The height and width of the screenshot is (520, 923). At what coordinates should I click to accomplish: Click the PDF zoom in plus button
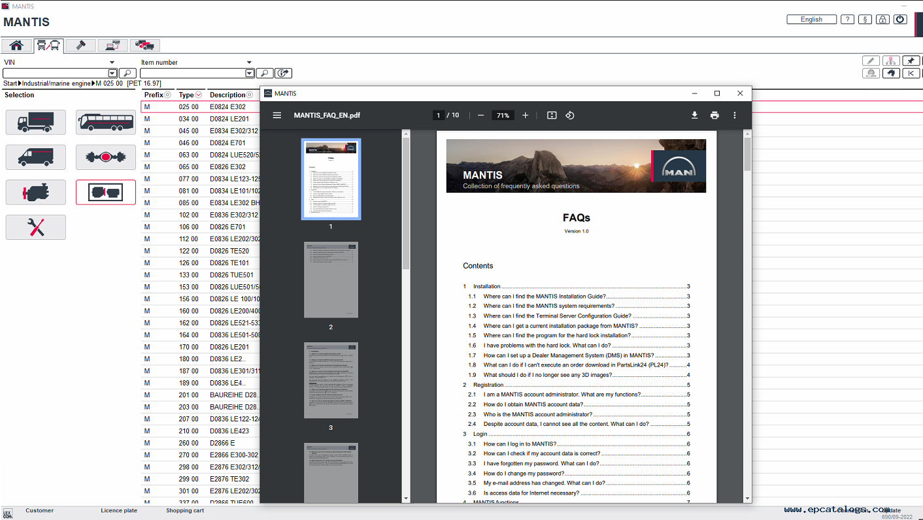click(x=525, y=116)
